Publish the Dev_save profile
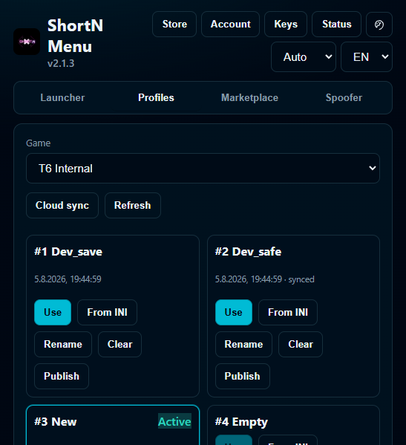The image size is (406, 445). click(62, 376)
